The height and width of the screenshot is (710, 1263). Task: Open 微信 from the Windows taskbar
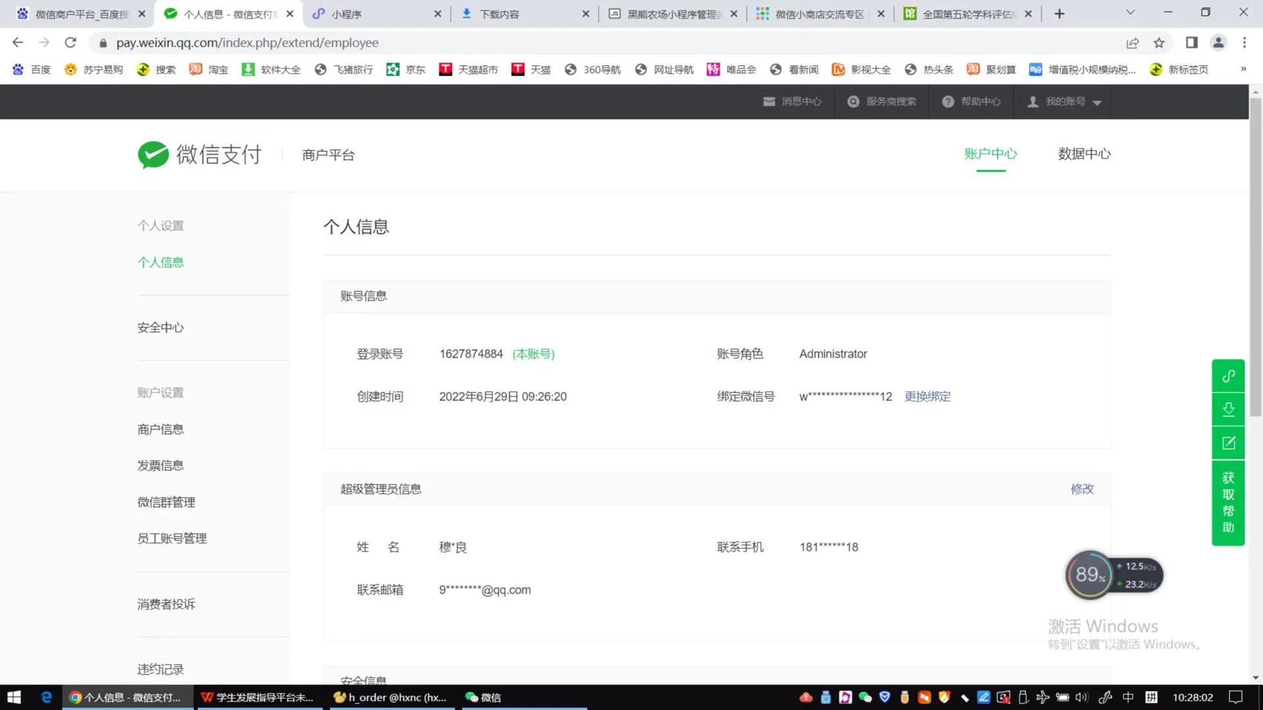(483, 698)
